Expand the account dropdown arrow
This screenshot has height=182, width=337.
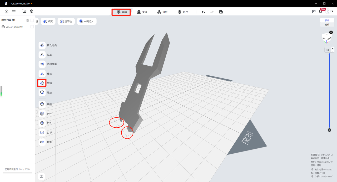[x=333, y=11]
